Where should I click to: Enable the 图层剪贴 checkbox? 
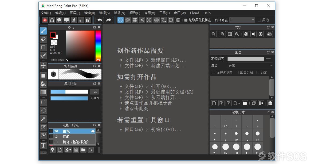pos(237,73)
